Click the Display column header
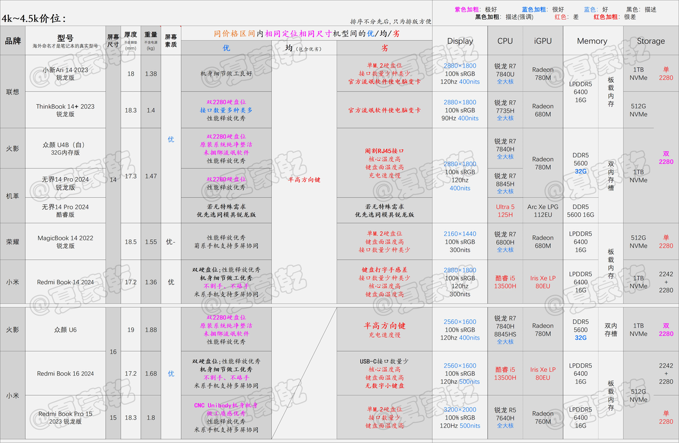The image size is (679, 443). click(460, 40)
